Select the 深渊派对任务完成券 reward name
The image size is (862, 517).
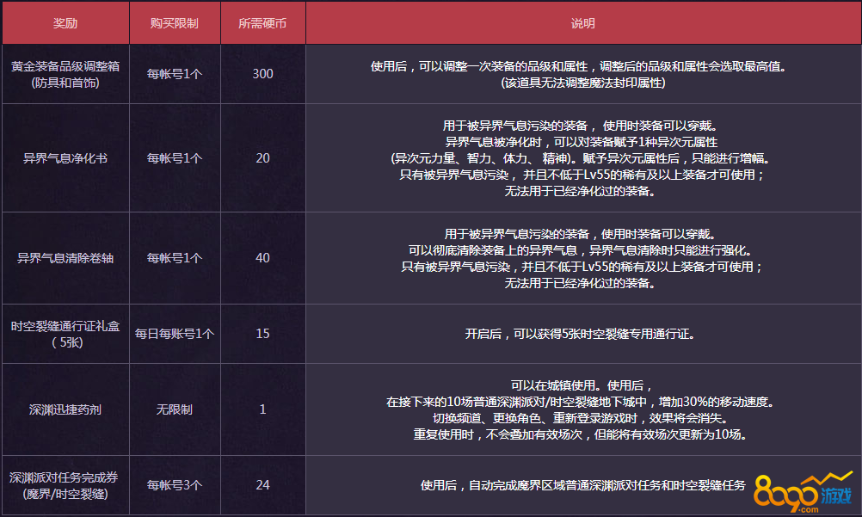(65, 485)
